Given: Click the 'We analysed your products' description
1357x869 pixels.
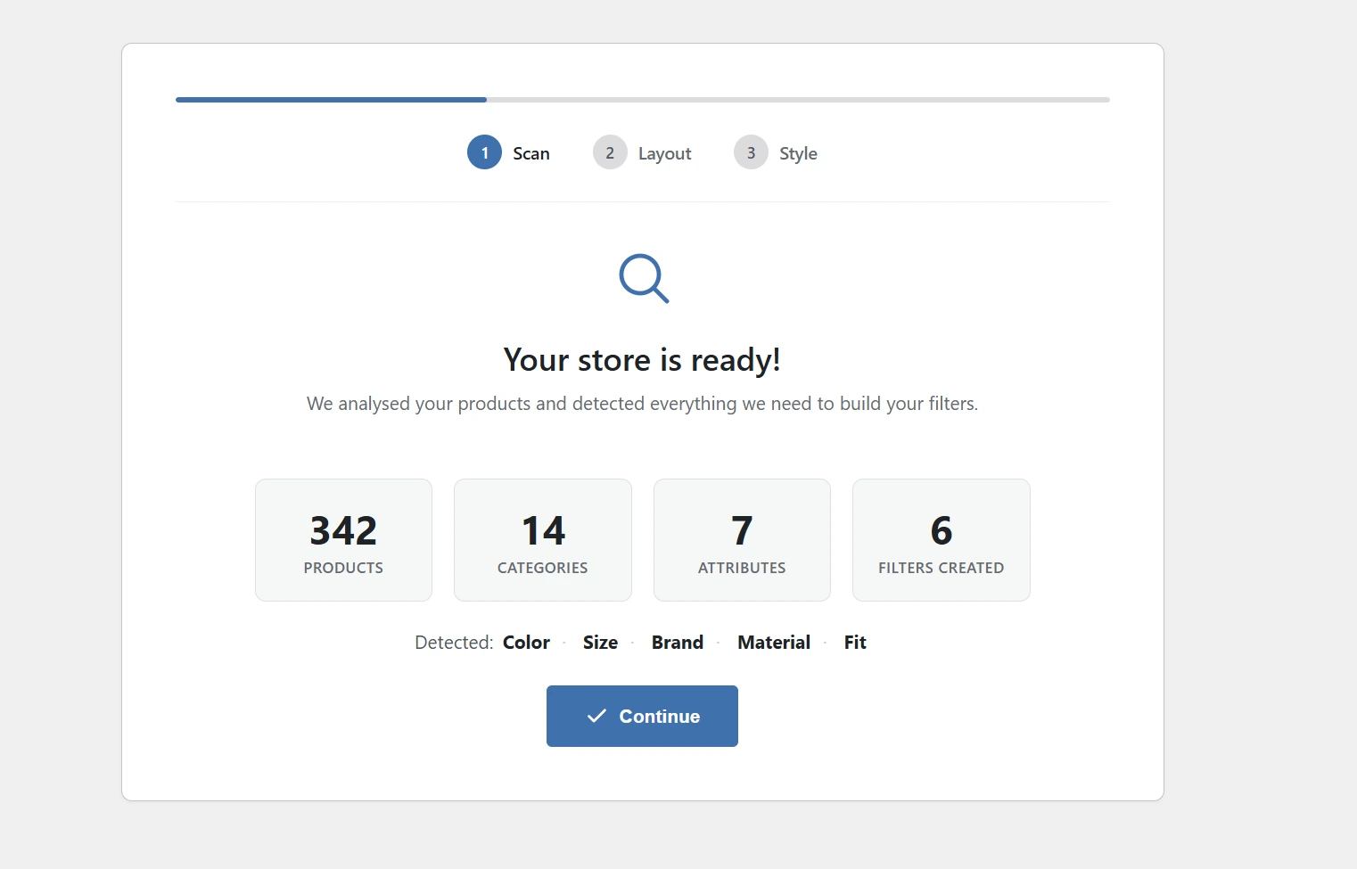Looking at the screenshot, I should click(x=642, y=404).
